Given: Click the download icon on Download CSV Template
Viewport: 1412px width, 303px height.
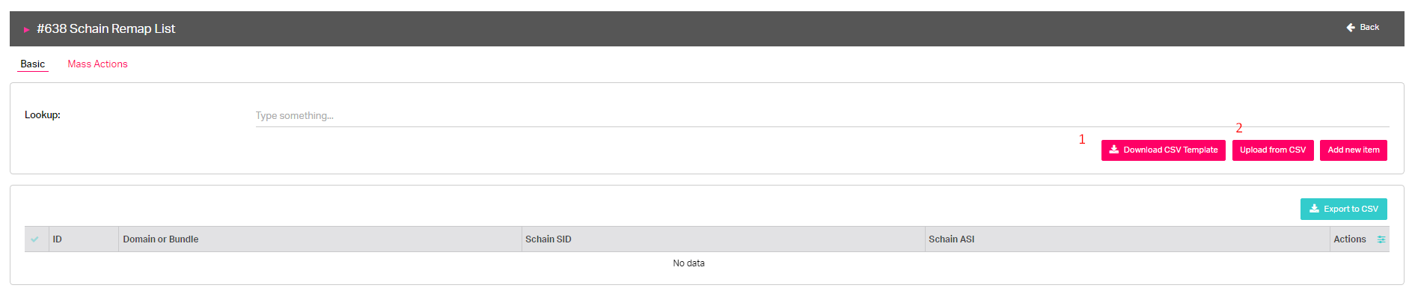Looking at the screenshot, I should coord(1114,150).
